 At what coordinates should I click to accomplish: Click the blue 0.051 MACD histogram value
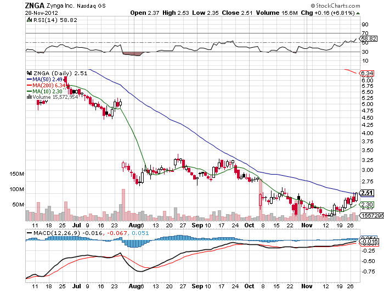(x=140, y=233)
